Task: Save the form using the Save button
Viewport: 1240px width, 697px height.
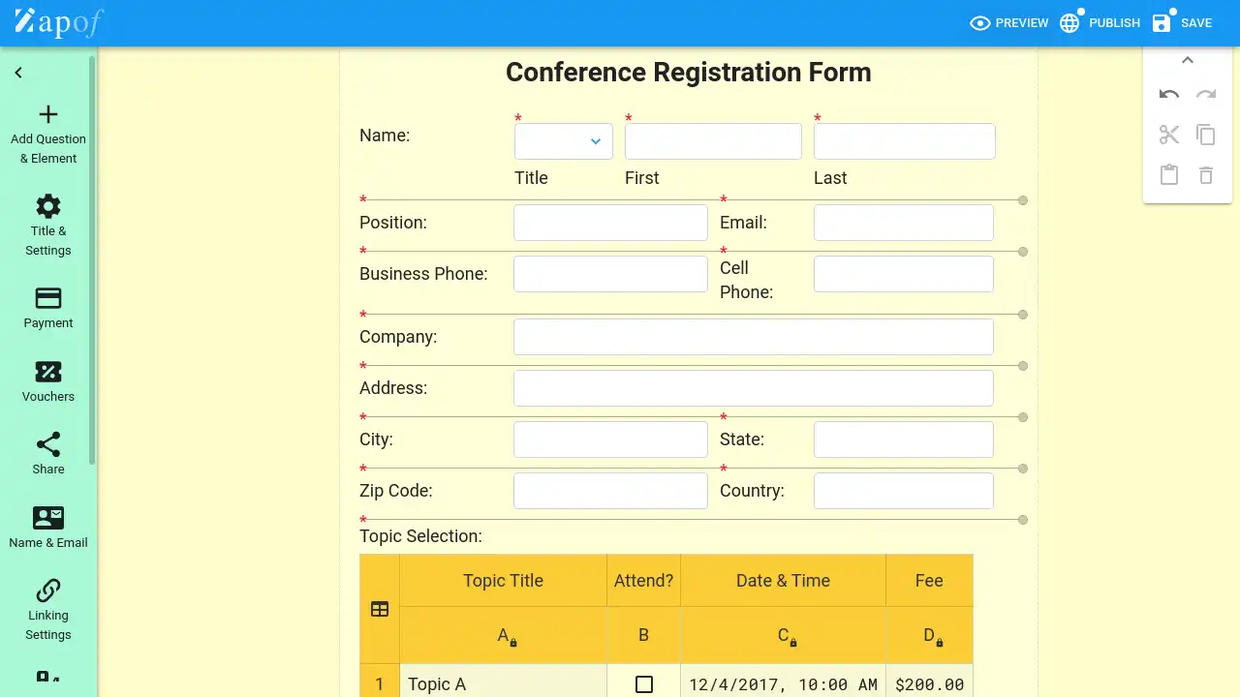Action: [1182, 22]
